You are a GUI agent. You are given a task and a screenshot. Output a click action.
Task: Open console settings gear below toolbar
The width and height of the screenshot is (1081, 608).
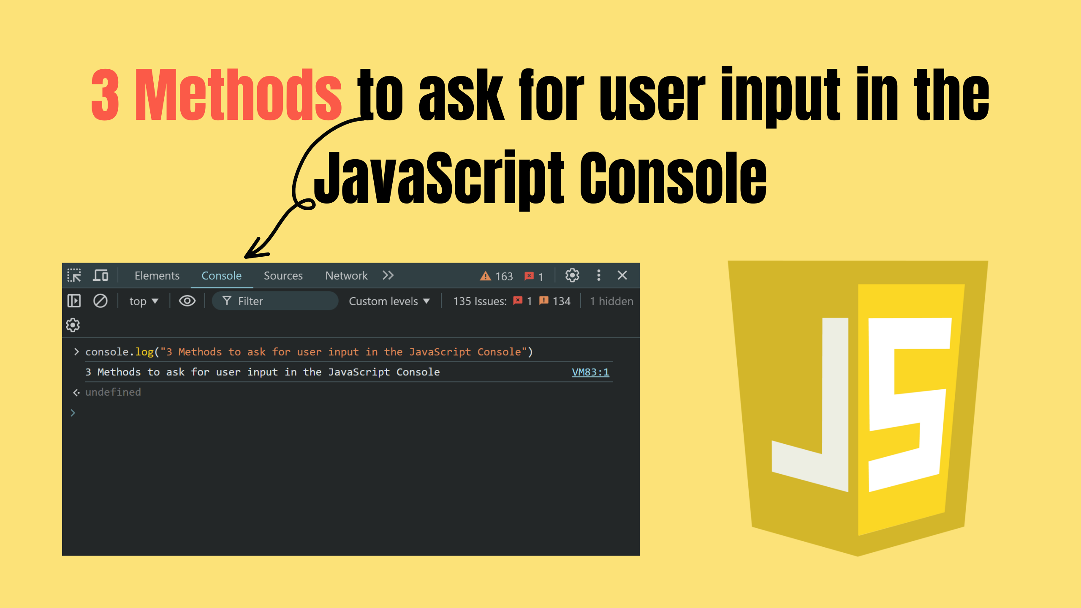(73, 325)
